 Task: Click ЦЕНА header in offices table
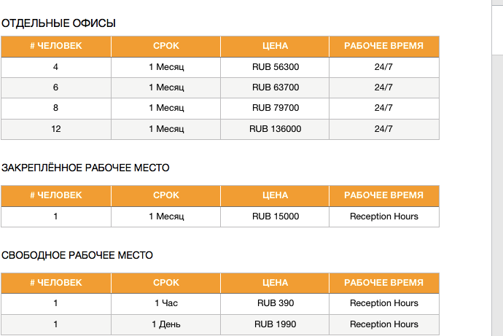pos(275,46)
